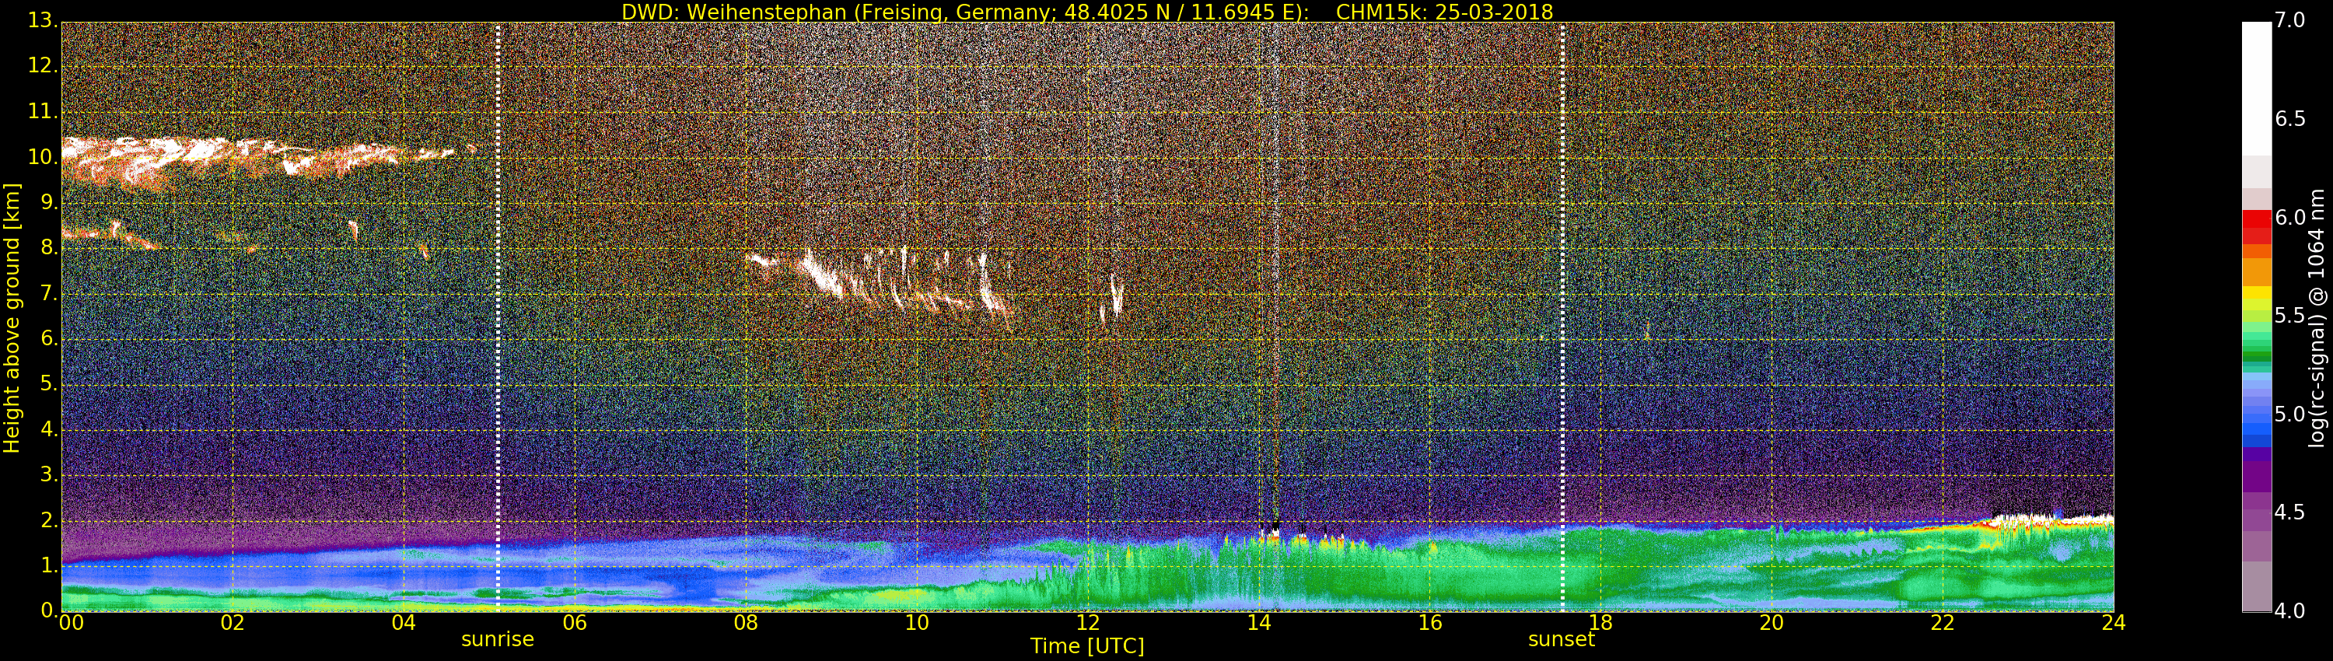Click the '20' tick on the time axis
Viewport: 2333px width, 661px height.
[x=1772, y=623]
